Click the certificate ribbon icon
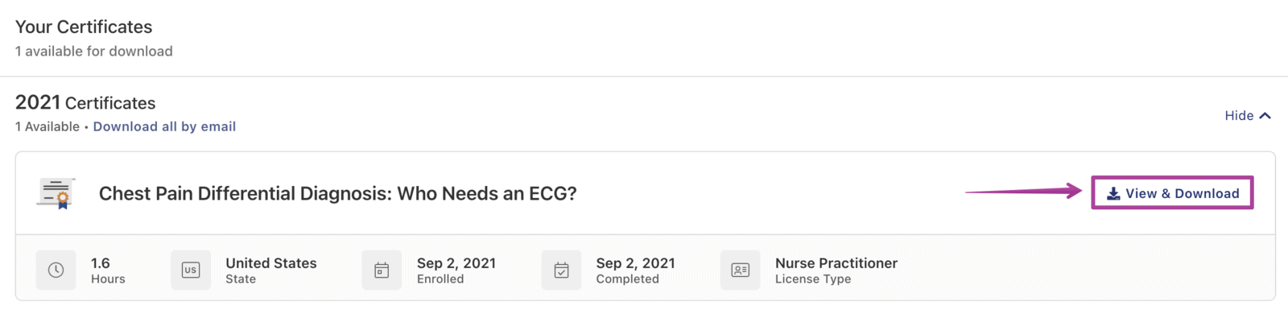This screenshot has height=314, width=1288. 56,193
